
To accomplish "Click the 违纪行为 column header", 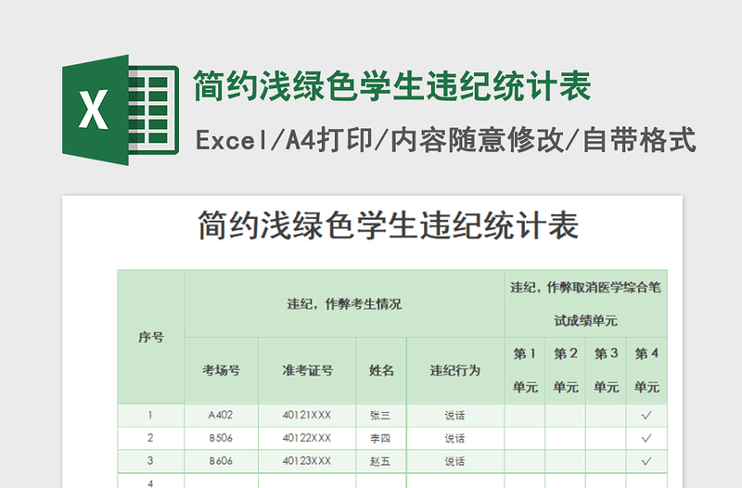I will [x=455, y=370].
